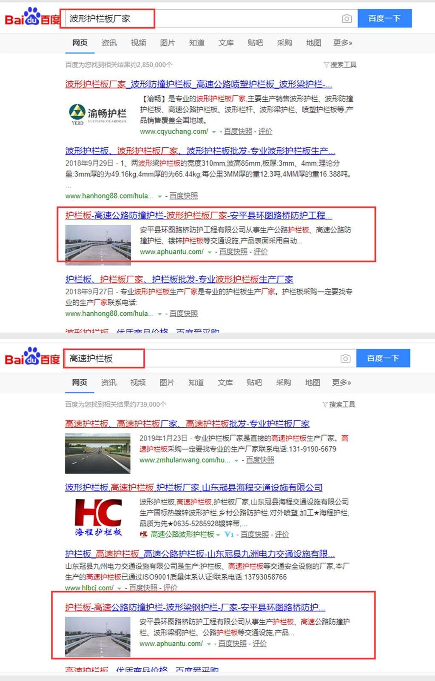Viewport: 435px width, 681px height.
Task: Open the 搜索工具 filter in lower results
Action: 339,404
